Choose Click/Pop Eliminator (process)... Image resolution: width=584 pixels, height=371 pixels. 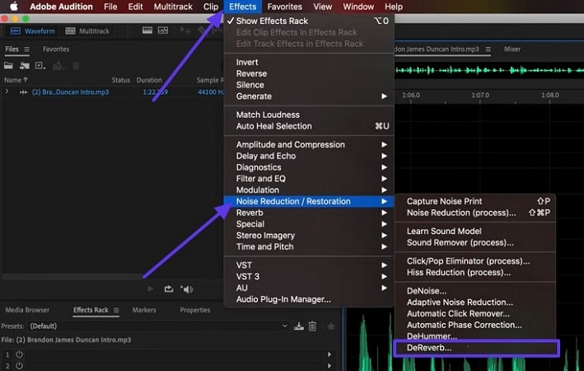(475, 261)
